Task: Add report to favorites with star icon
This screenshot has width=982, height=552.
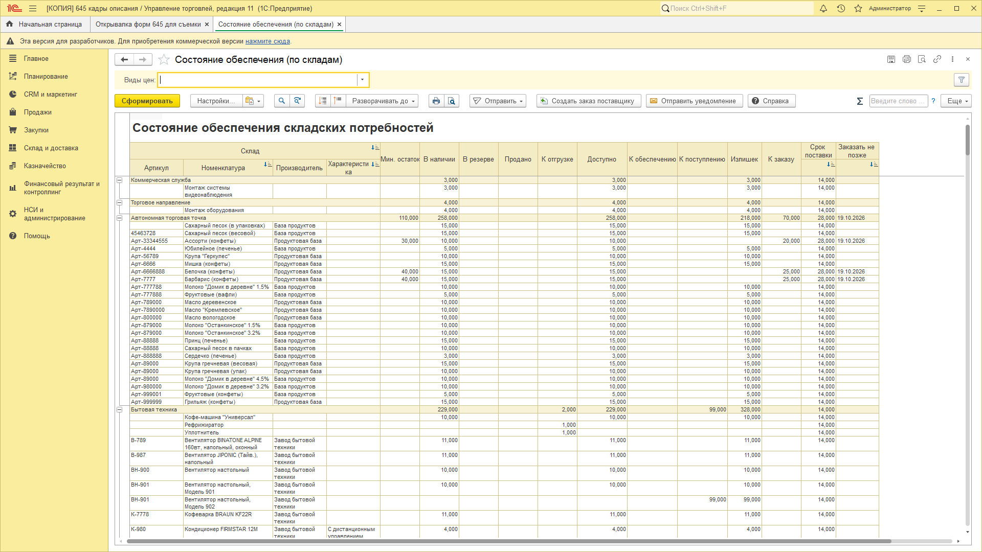Action: (164, 60)
